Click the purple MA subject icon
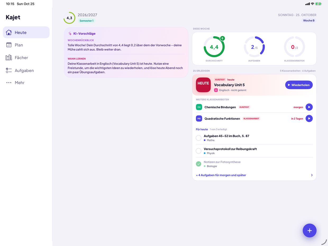The width and height of the screenshot is (328, 246). coord(199,119)
